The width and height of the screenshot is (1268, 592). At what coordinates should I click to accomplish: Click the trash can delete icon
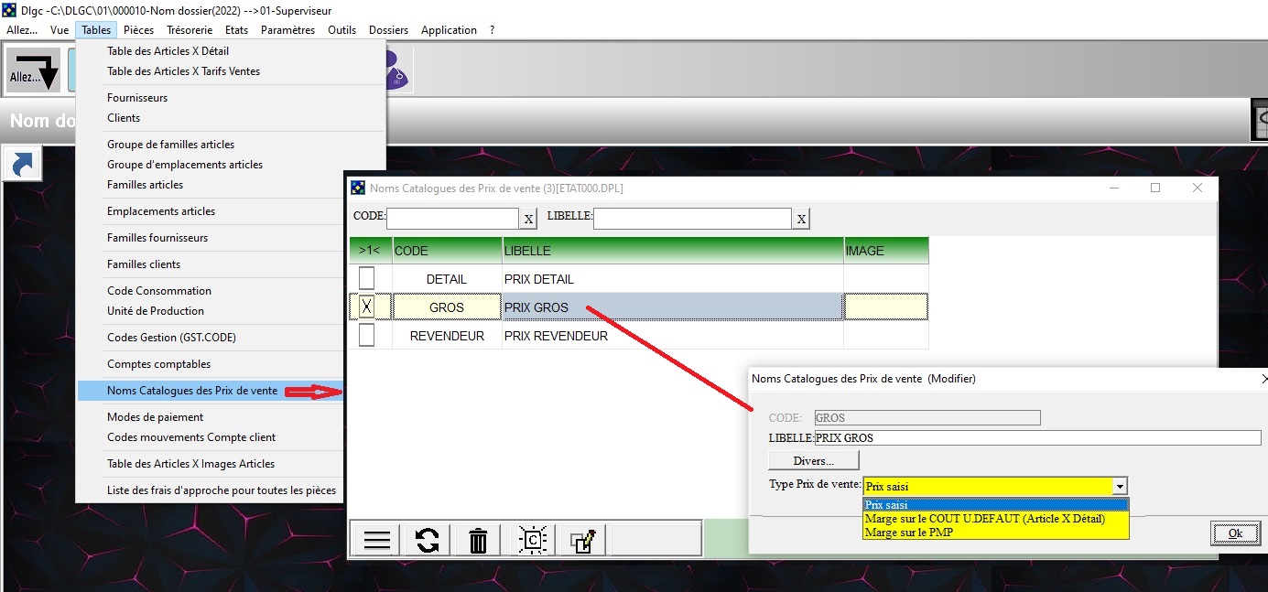[x=478, y=540]
